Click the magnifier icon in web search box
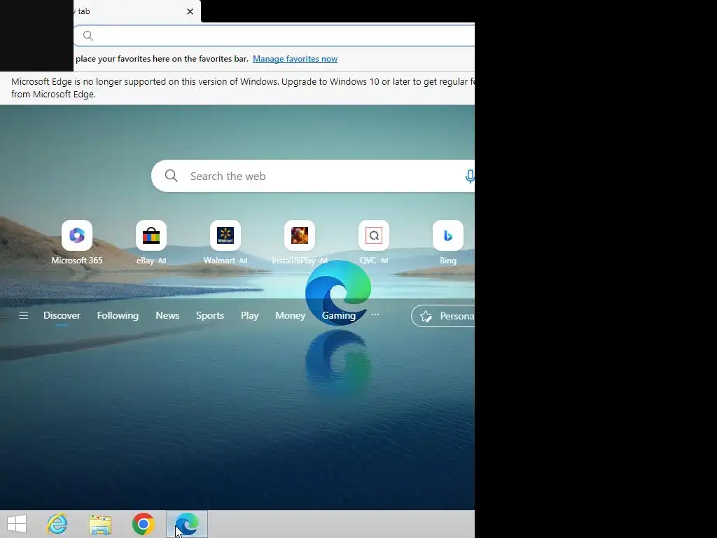This screenshot has height=538, width=717. pos(172,176)
